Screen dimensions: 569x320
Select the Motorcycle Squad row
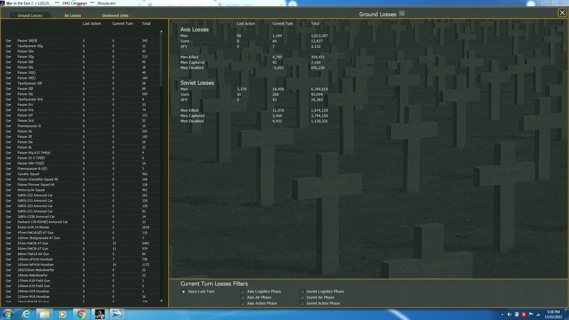coord(82,190)
